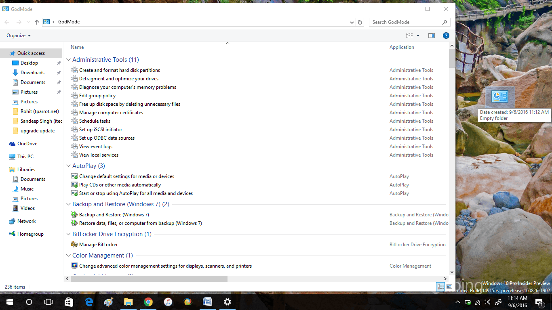
Task: Select Homegroup in the navigation pane
Action: (x=30, y=234)
